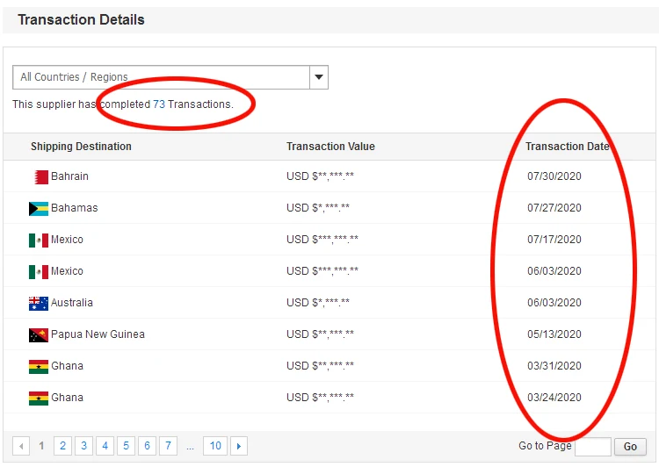Click the Go to Page input field
This screenshot has width=659, height=474.
point(593,447)
